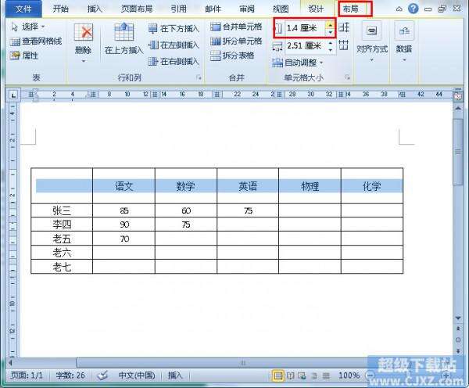Screen dimensions: 469x388
Task: Edit the column width field 2.51 厘米
Action: click(x=305, y=46)
